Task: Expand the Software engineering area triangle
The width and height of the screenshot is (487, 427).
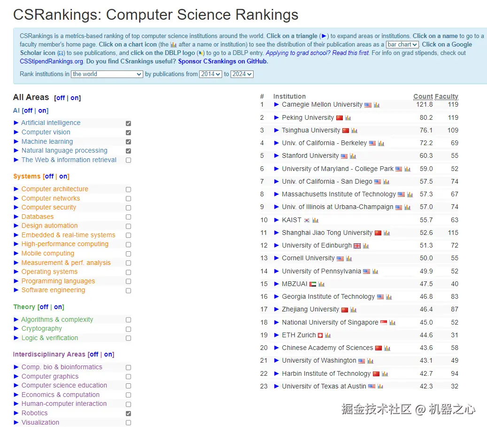Action: click(x=16, y=290)
